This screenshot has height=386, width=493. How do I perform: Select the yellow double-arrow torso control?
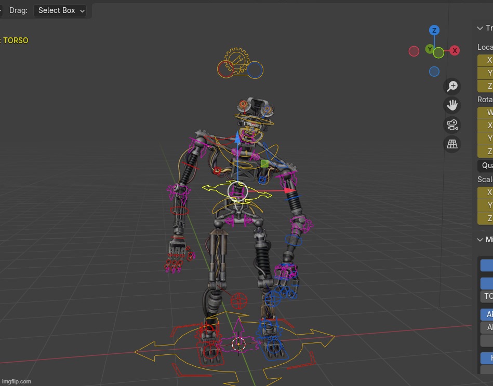[237, 191]
